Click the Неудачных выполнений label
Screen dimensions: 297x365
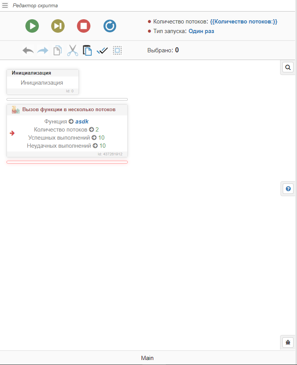coord(59,146)
